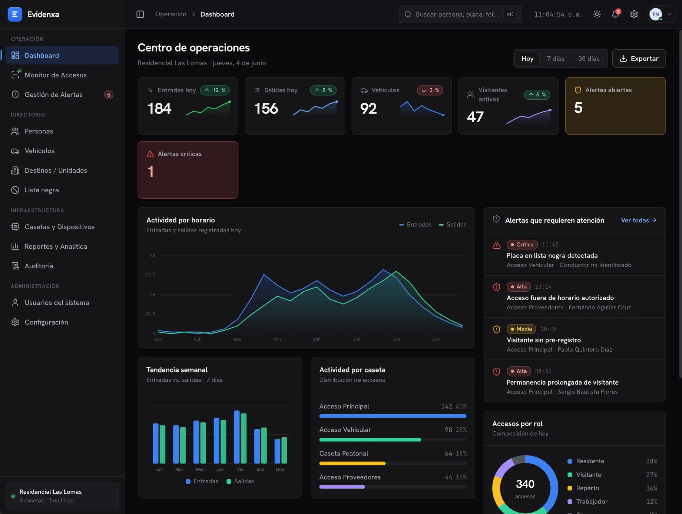The image size is (682, 514).
Task: Open the Salidas hoy card
Action: tap(295, 106)
